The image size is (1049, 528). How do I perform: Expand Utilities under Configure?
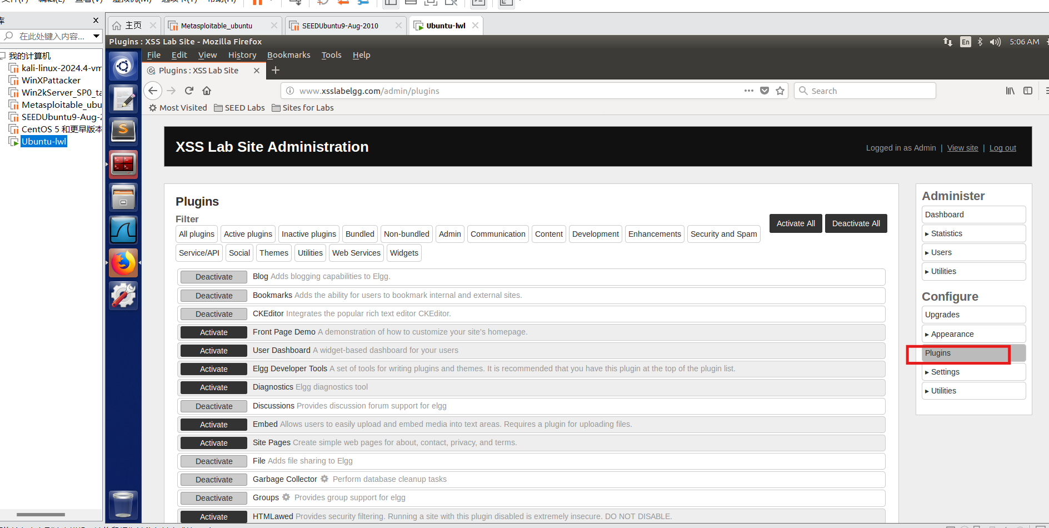pyautogui.click(x=973, y=391)
